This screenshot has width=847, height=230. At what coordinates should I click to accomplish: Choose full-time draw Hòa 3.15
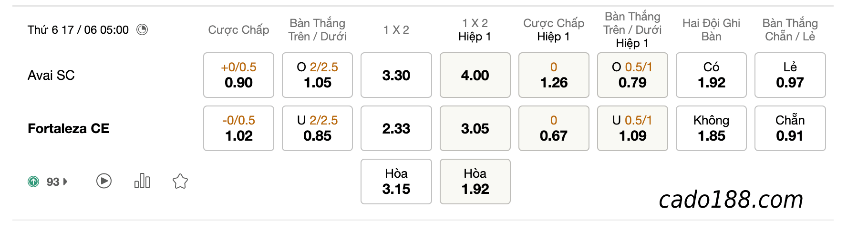pos(396,182)
